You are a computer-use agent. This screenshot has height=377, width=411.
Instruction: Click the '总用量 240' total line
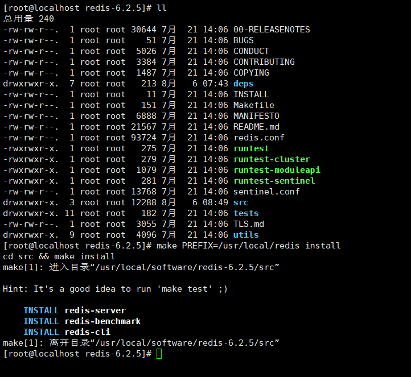pos(28,19)
